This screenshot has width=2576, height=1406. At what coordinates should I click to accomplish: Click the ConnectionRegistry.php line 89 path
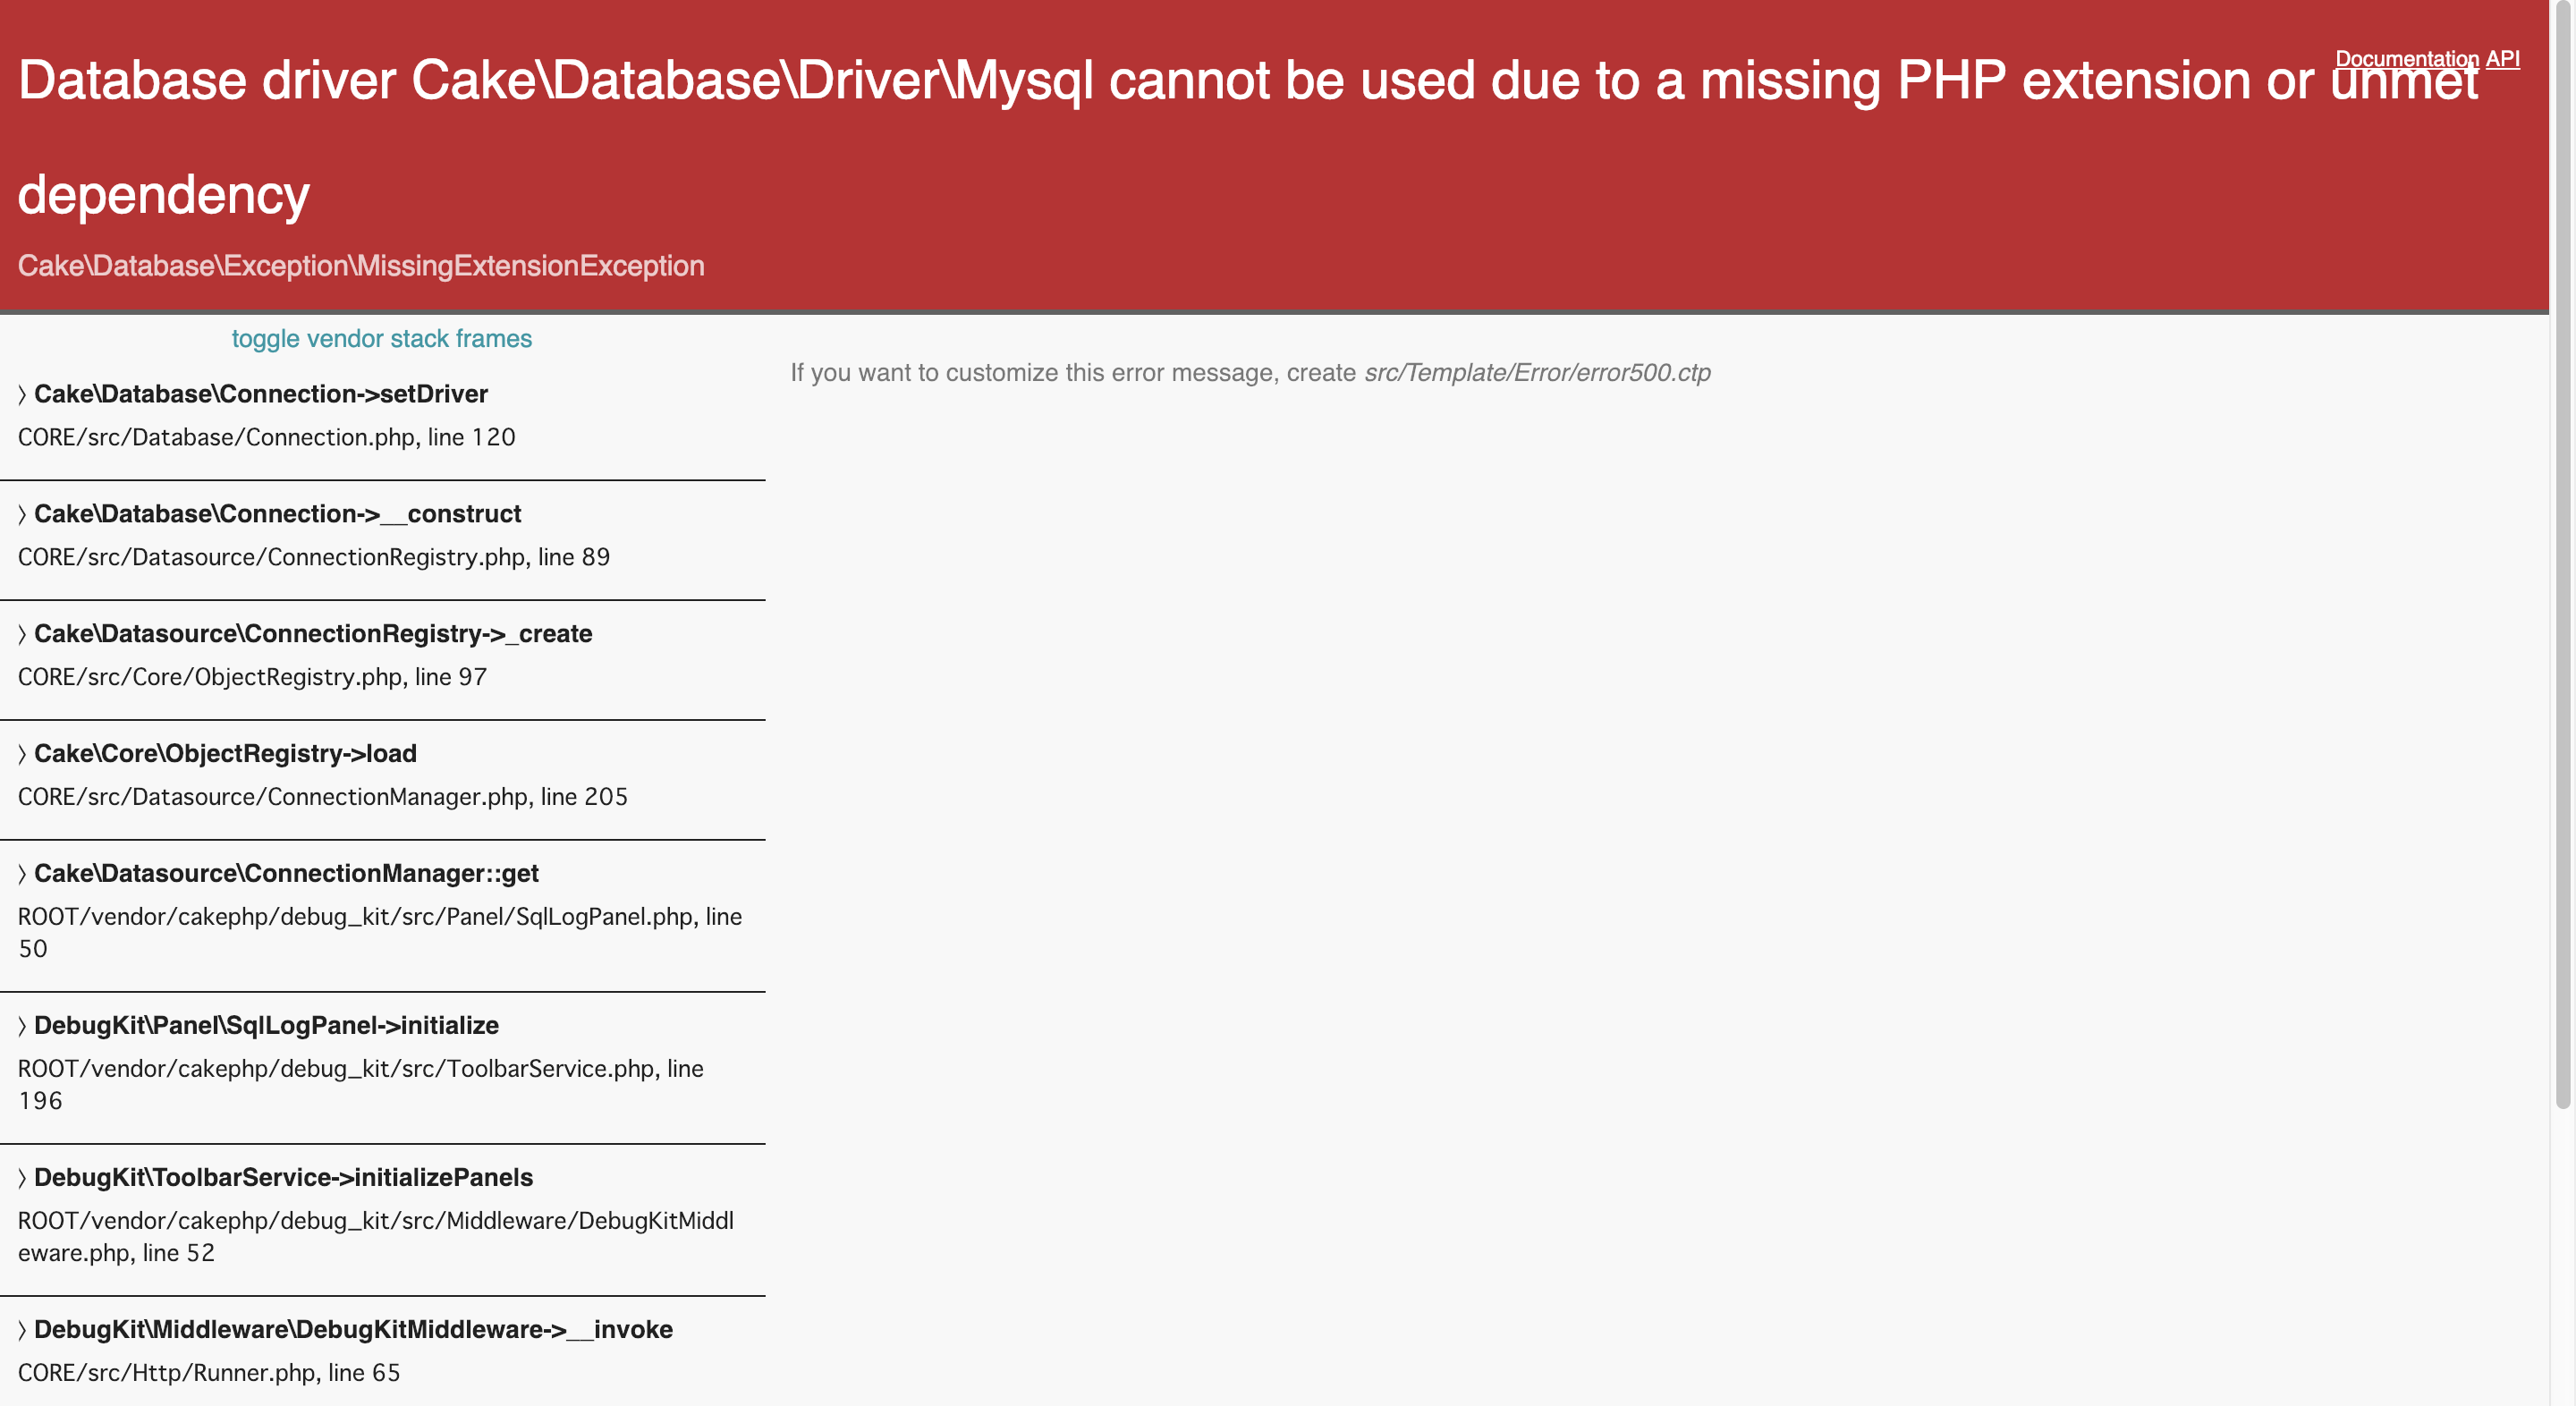point(313,557)
